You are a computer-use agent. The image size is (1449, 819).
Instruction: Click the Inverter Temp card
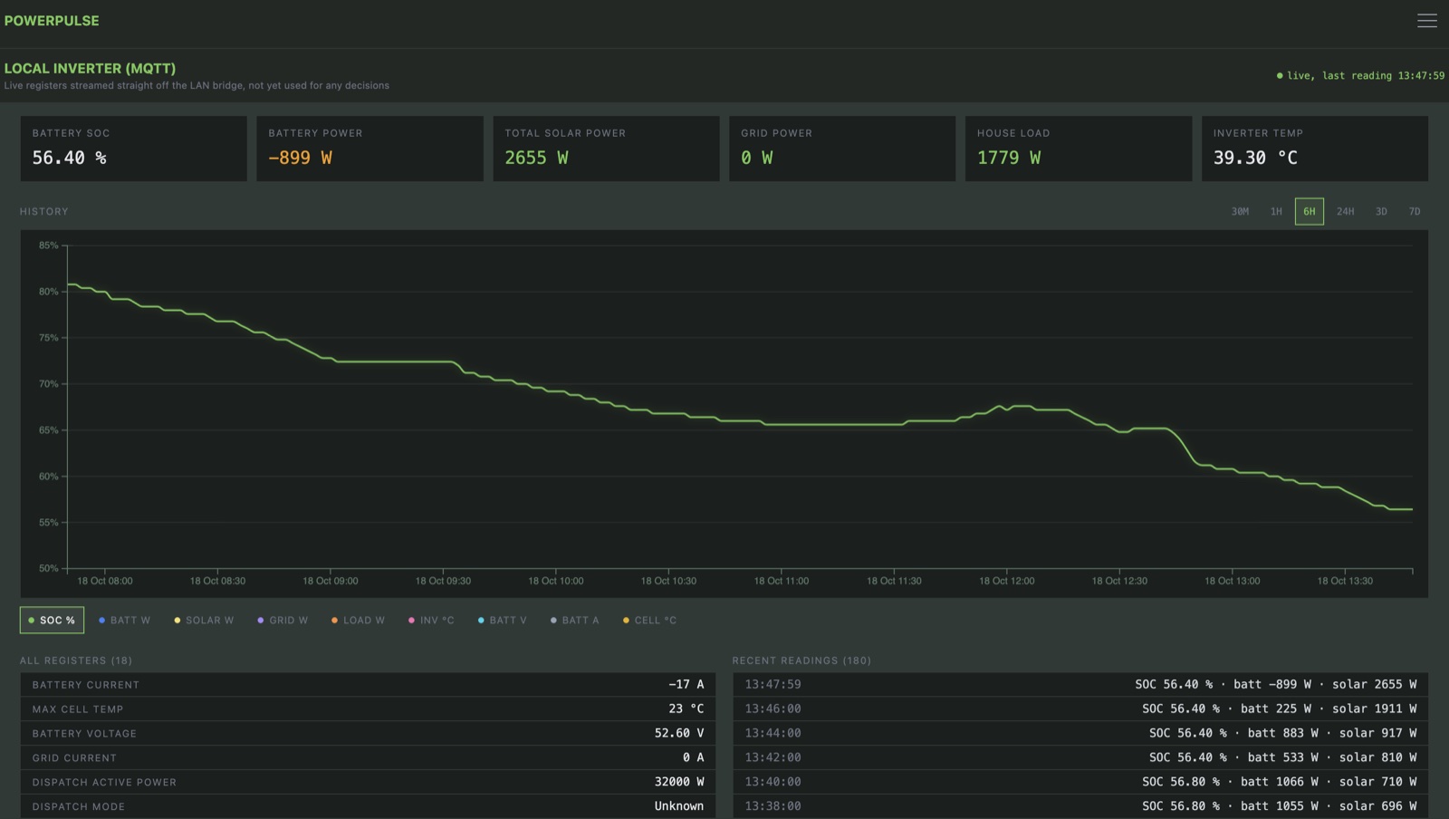[x=1315, y=149]
